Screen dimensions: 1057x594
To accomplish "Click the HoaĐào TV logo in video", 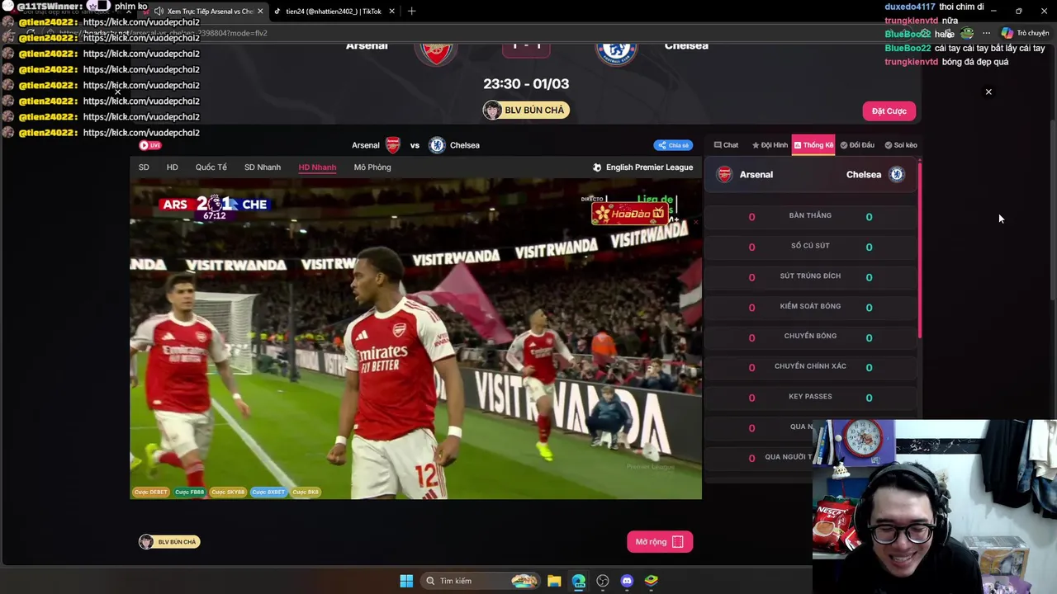I will pyautogui.click(x=629, y=213).
